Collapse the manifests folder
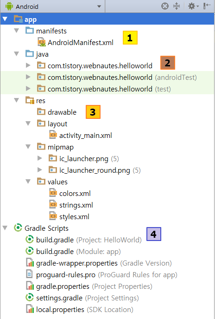This screenshot has width=215, height=319. 16,31
